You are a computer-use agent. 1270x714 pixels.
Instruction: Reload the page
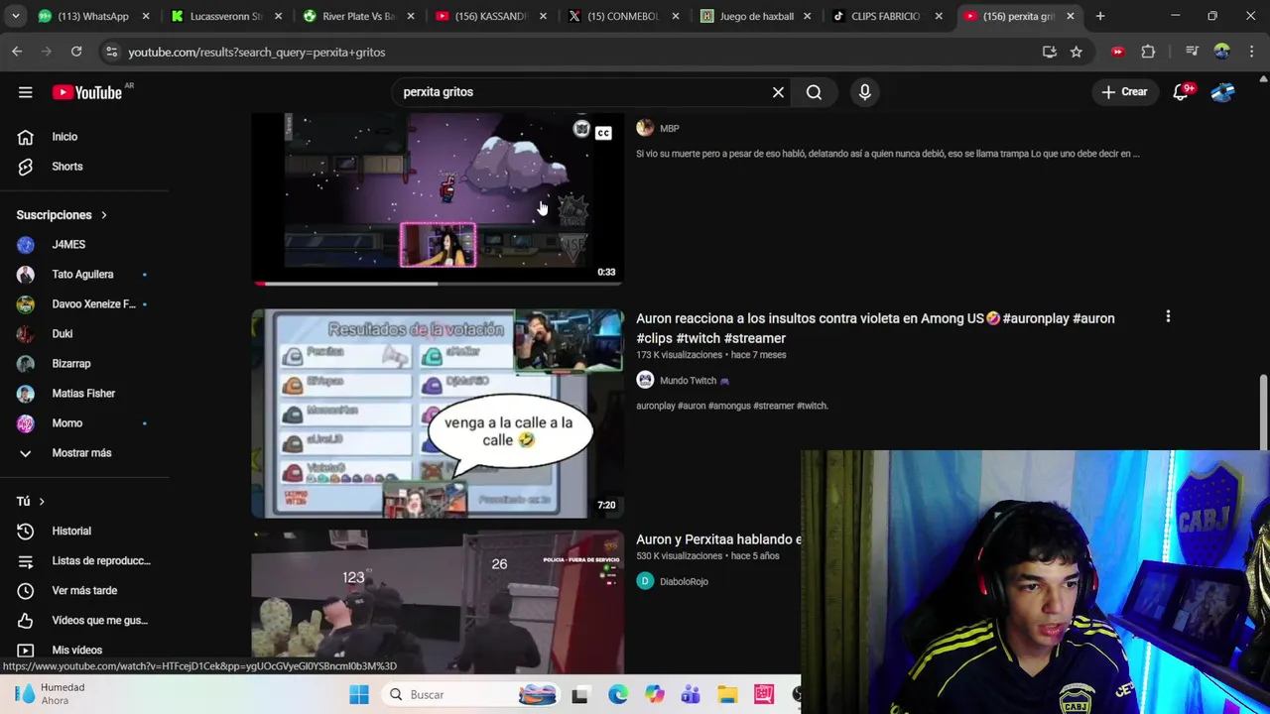[75, 52]
